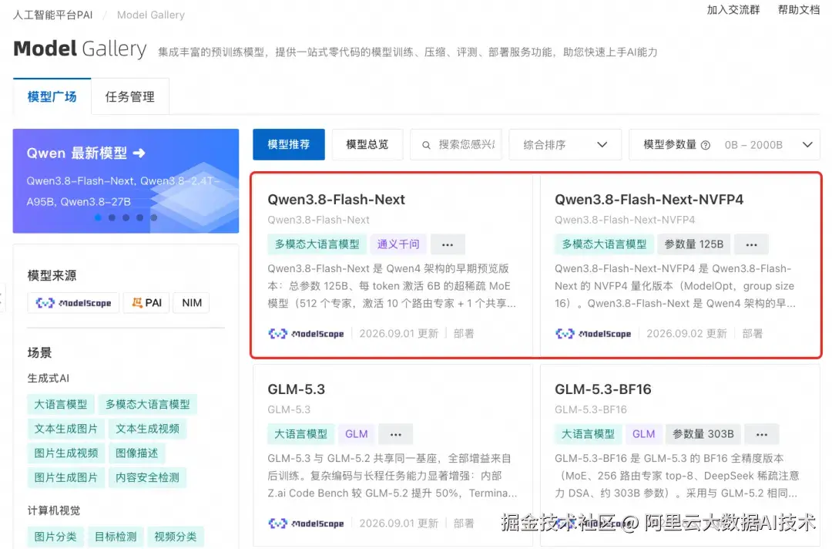Image resolution: width=832 pixels, height=549 pixels.
Task: Click the 计算机视觉 section heading
Action: [x=54, y=510]
